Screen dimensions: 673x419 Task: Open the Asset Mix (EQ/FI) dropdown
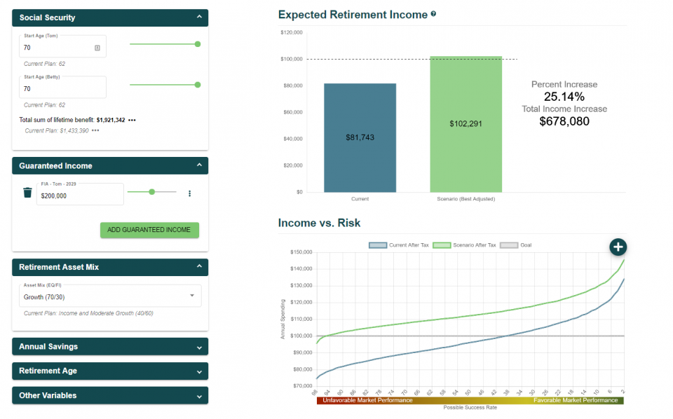(110, 296)
